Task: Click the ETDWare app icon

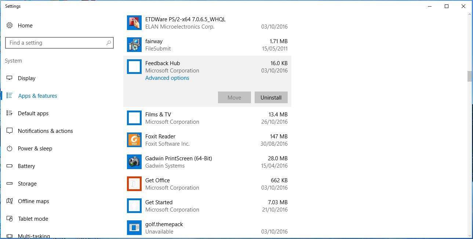Action: [x=134, y=23]
